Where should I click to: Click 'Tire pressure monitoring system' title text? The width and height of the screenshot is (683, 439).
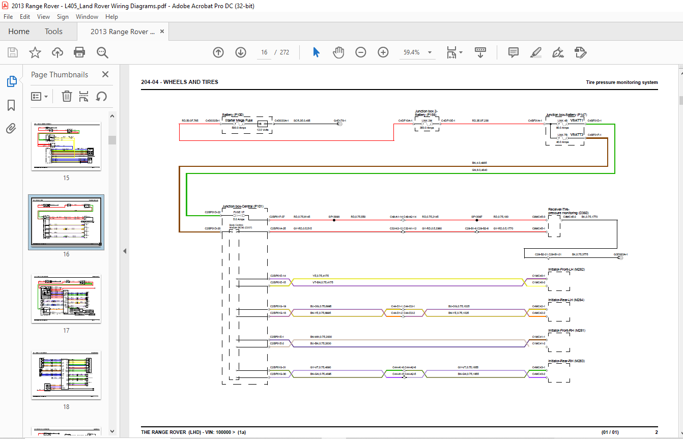pos(622,82)
